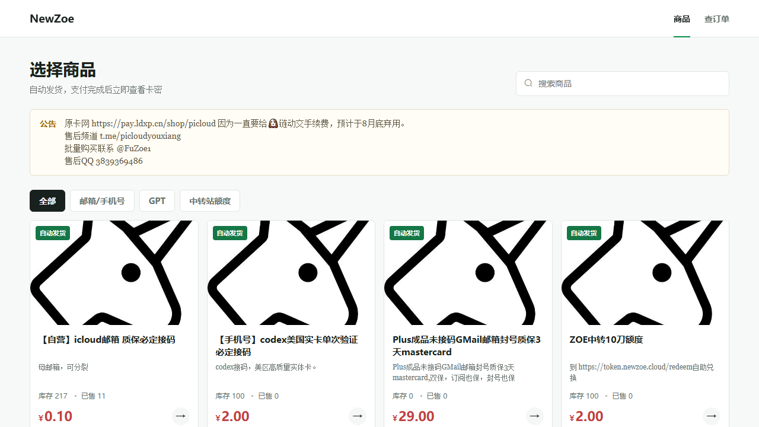Image resolution: width=759 pixels, height=427 pixels.
Task: Click the t.me/picloudyouxiang channel text
Action: [140, 136]
